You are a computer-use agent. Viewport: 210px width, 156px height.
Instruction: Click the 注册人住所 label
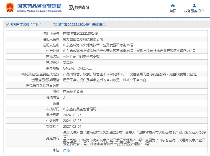(x=51, y=45)
